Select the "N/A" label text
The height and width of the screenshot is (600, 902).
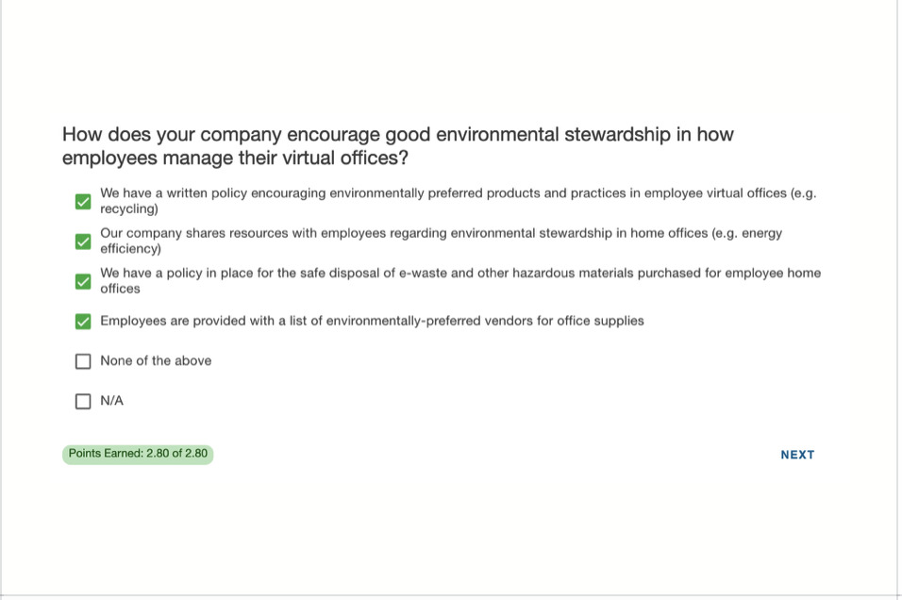[x=112, y=400]
